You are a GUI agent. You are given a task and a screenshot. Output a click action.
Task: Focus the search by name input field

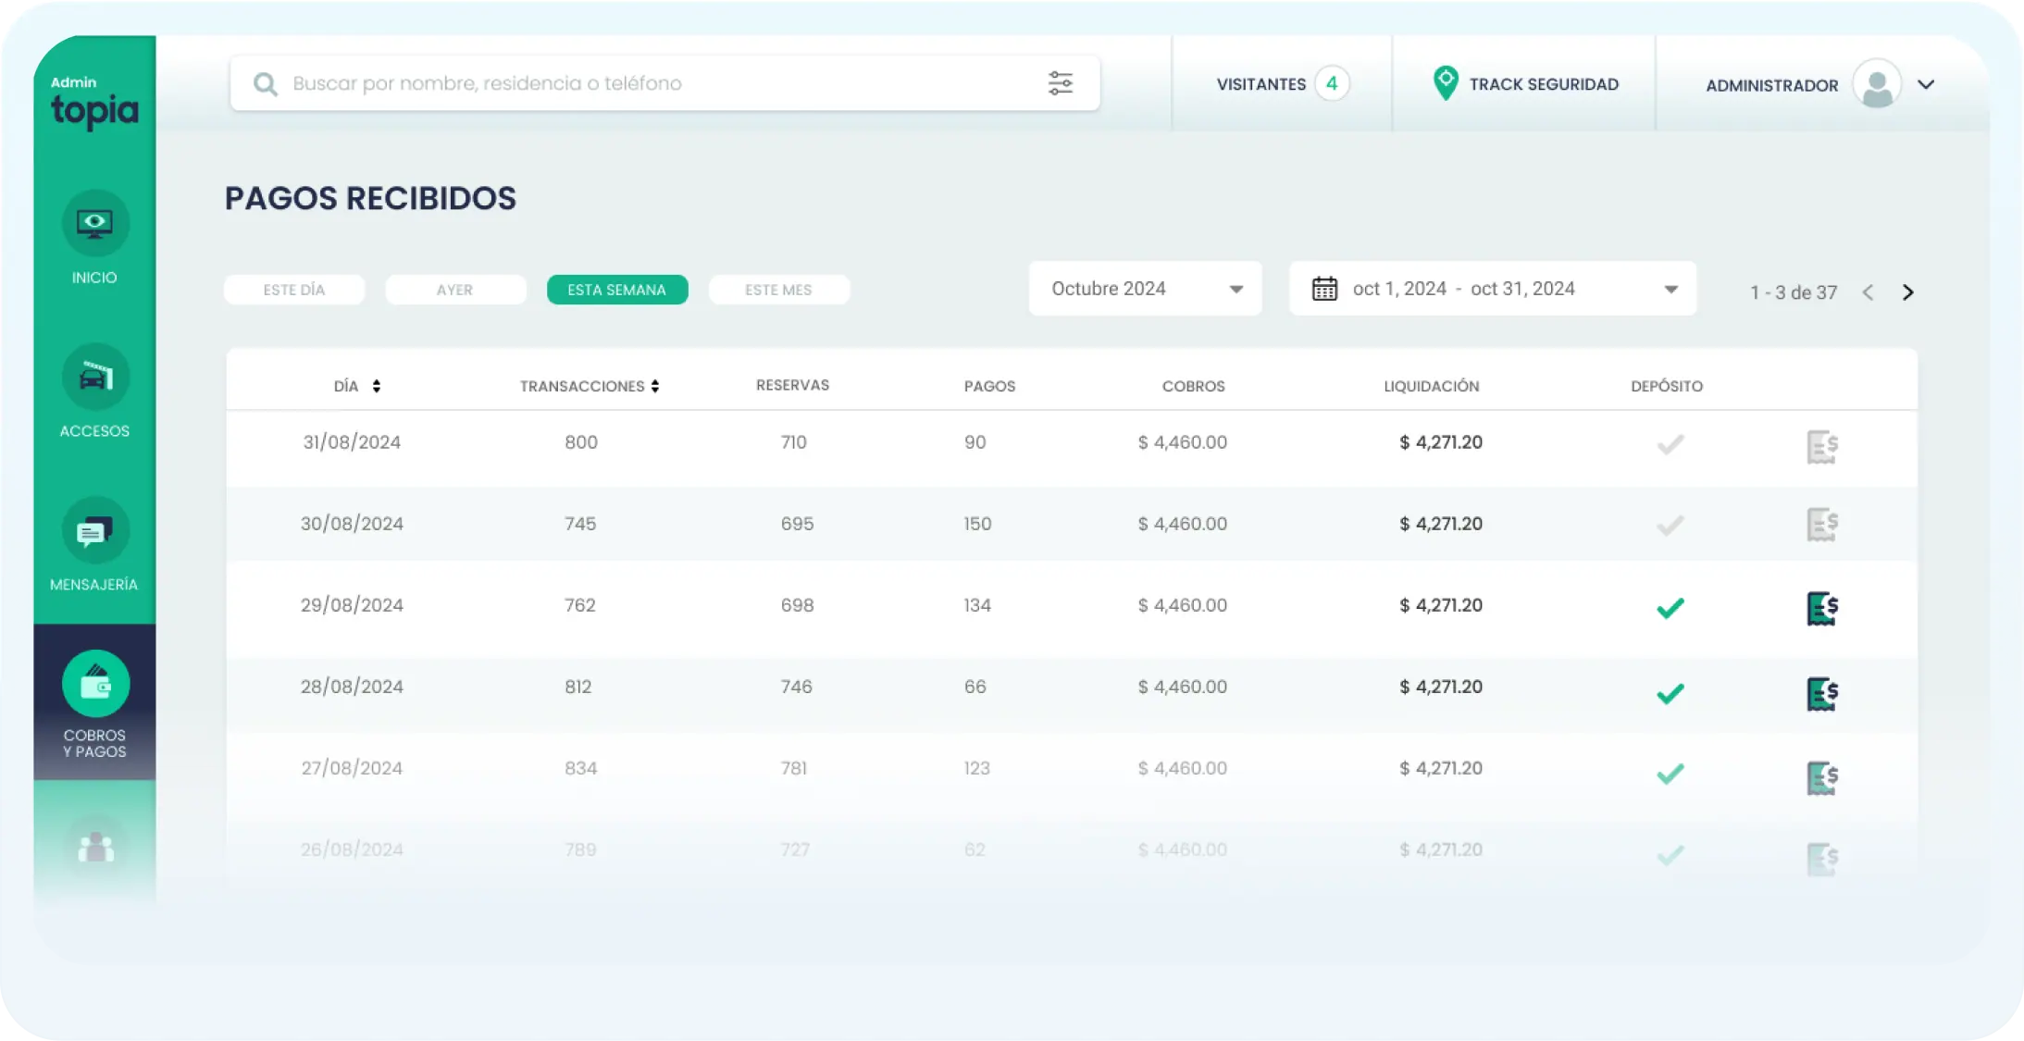pyautogui.click(x=664, y=83)
